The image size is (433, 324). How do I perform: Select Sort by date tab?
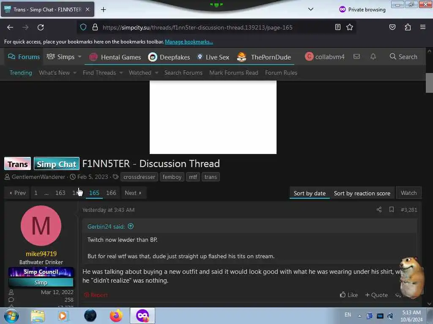pyautogui.click(x=310, y=193)
